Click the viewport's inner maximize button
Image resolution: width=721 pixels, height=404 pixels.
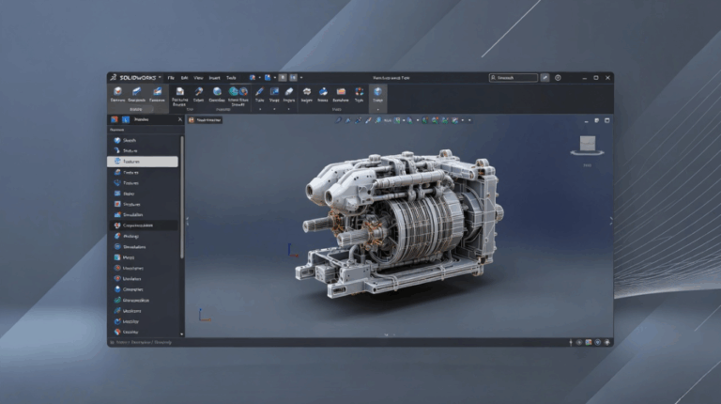[607, 120]
